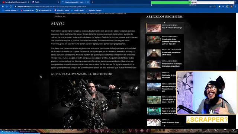This screenshot has width=238, height=134.
Task: Close the Twitch tab
Action: point(58,2)
